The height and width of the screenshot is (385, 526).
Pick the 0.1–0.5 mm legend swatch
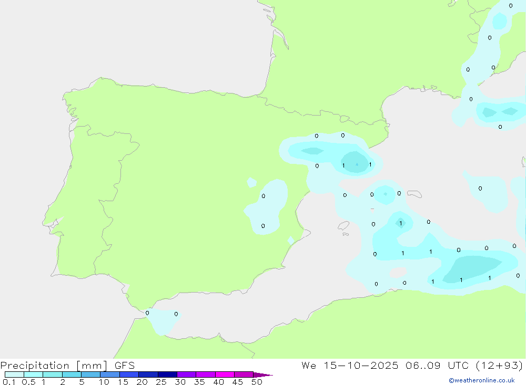point(14,374)
